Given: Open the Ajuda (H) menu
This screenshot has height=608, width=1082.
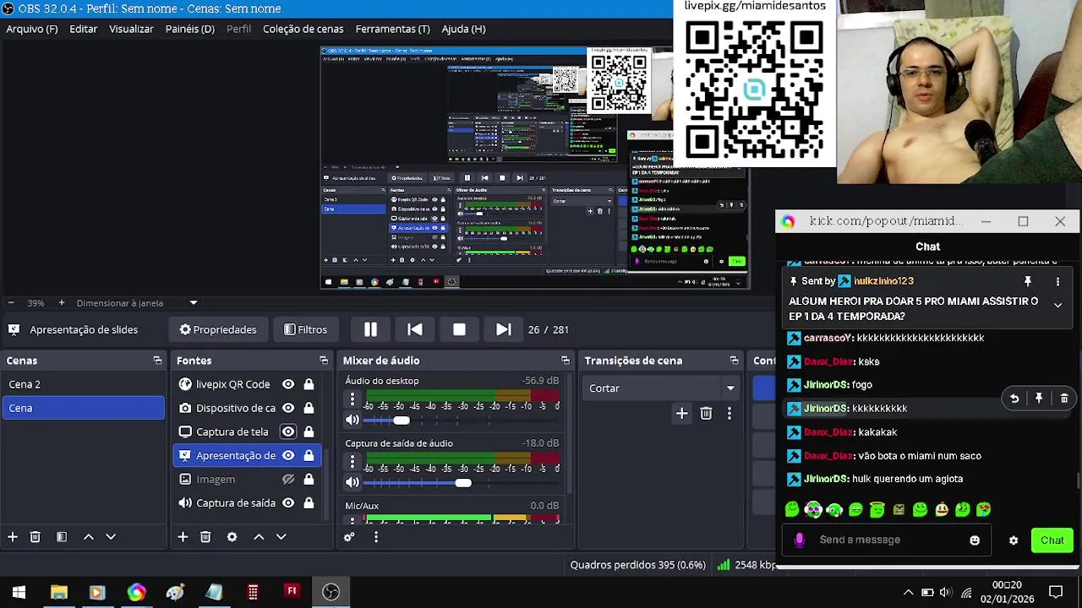Looking at the screenshot, I should [x=463, y=29].
